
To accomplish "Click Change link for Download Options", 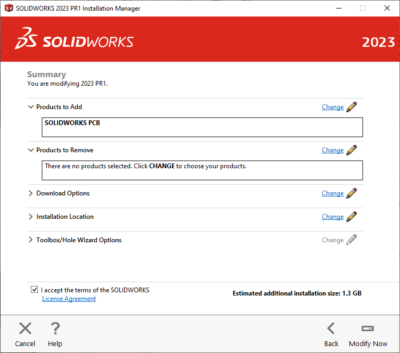I will tap(333, 193).
